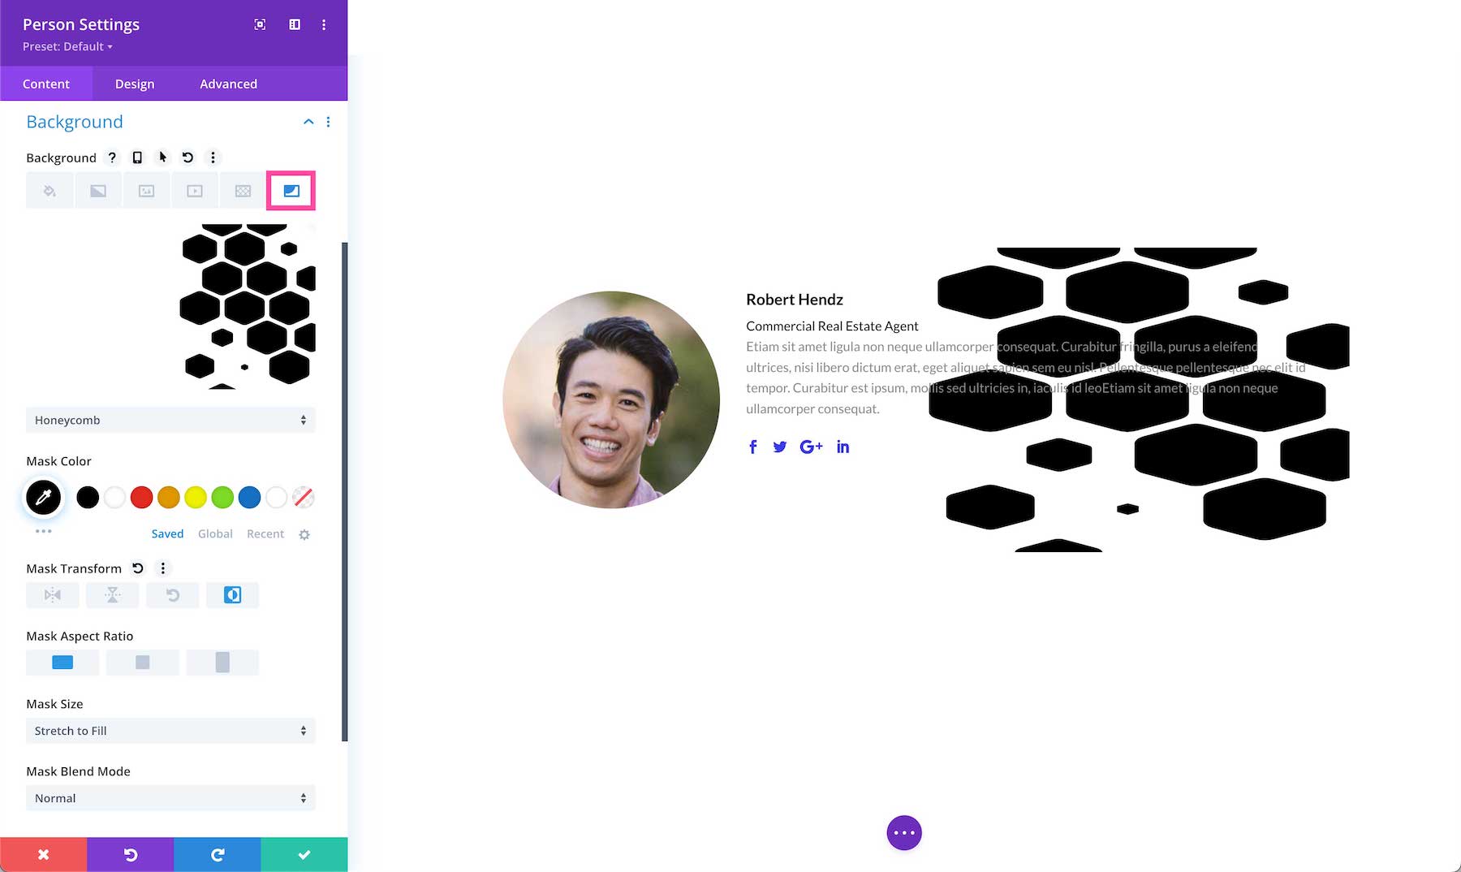Click the hover cursor icon for Background
The image size is (1461, 872).
click(162, 158)
